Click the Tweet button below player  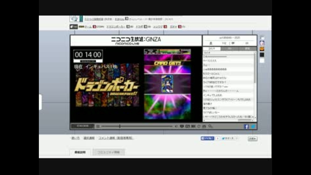click(227, 138)
